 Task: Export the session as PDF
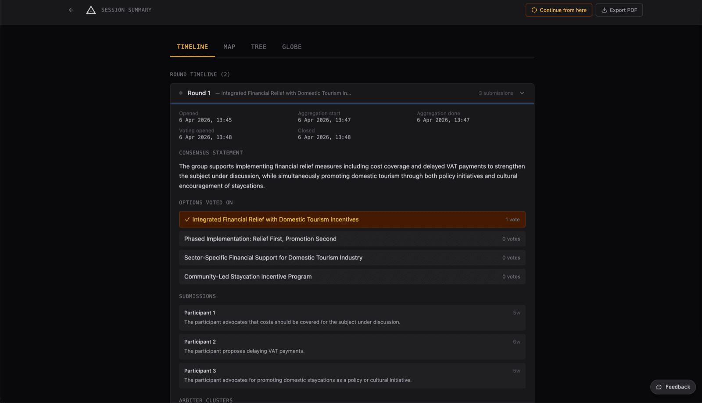(619, 10)
